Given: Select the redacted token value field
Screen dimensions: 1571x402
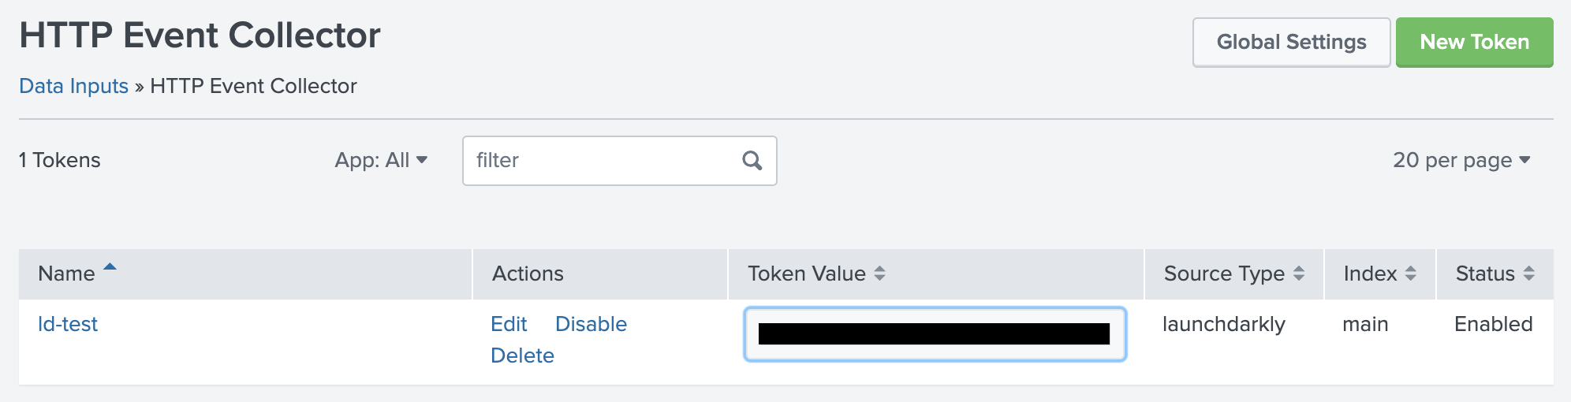Looking at the screenshot, I should tap(935, 334).
